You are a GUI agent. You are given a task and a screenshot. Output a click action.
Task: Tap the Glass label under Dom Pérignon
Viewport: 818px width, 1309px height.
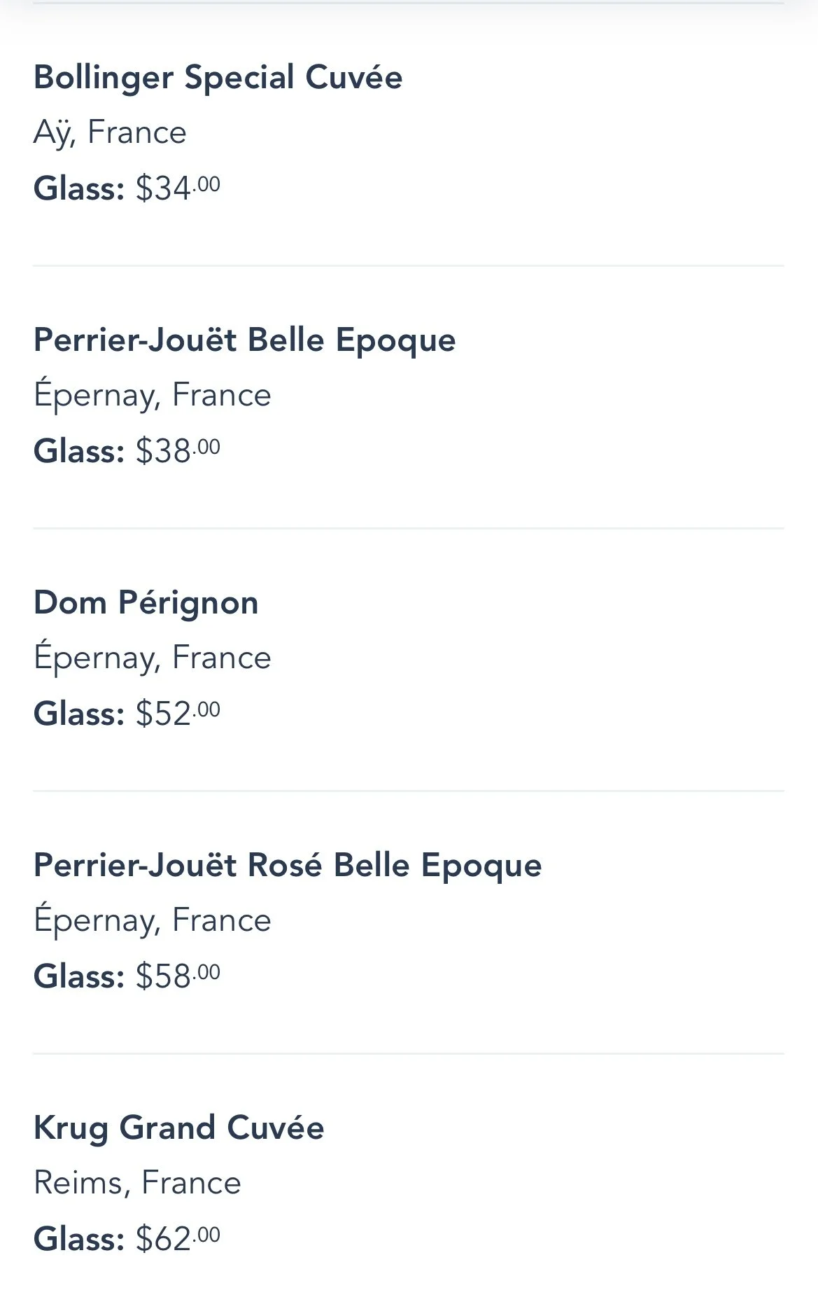(78, 713)
